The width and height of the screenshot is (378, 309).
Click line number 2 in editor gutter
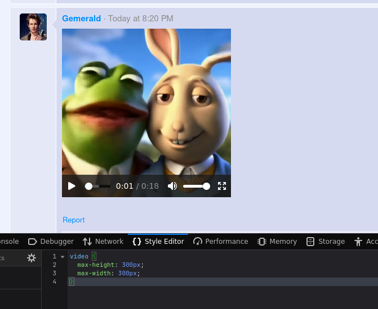point(55,265)
